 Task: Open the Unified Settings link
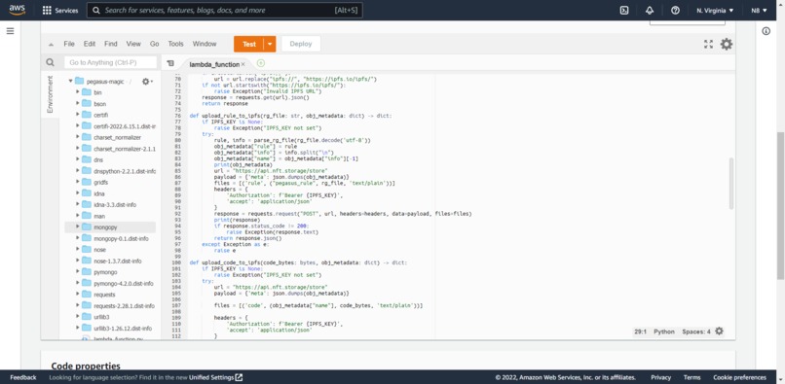click(x=216, y=377)
